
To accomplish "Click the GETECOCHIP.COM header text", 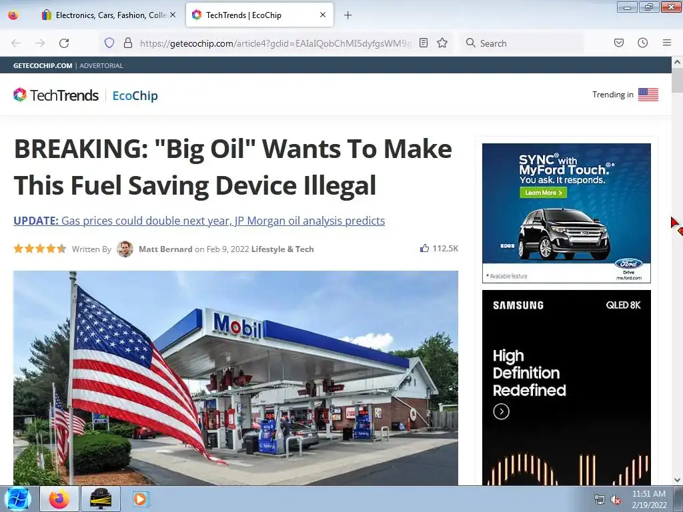I will point(43,66).
